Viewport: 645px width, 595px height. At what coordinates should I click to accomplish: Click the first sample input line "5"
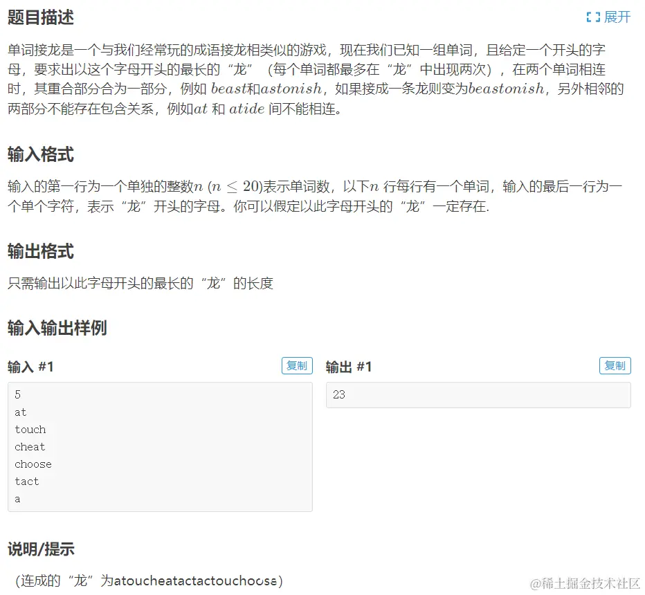coord(17,395)
